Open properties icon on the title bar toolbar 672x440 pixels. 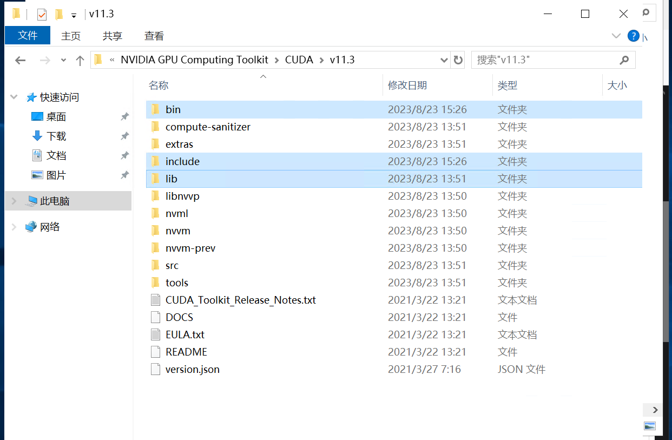(41, 14)
